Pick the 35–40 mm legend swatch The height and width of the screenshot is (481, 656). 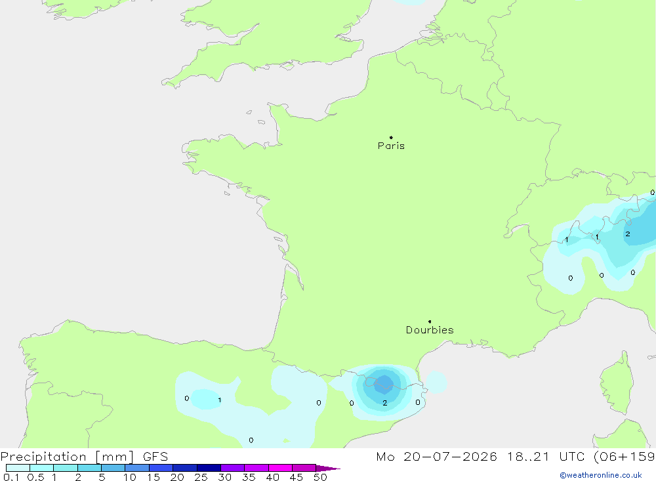(256, 468)
